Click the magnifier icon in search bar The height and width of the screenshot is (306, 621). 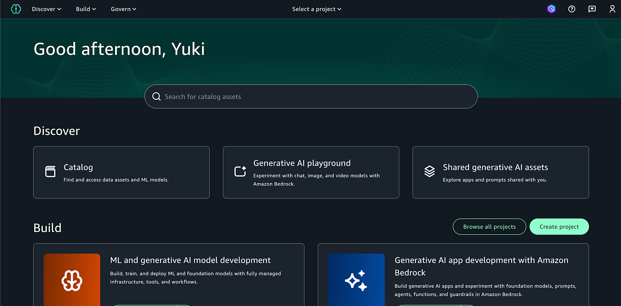click(x=156, y=97)
